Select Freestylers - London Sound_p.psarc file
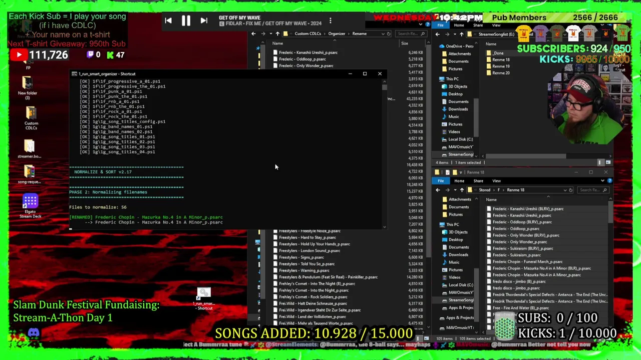Image resolution: width=641 pixels, height=360 pixels. coord(309,250)
